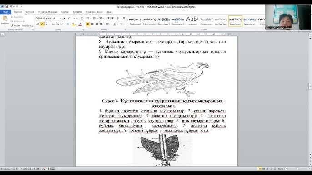The width and height of the screenshot is (312, 175).
Task: Click the Копировать (Copy) command
Action: click(18, 21)
